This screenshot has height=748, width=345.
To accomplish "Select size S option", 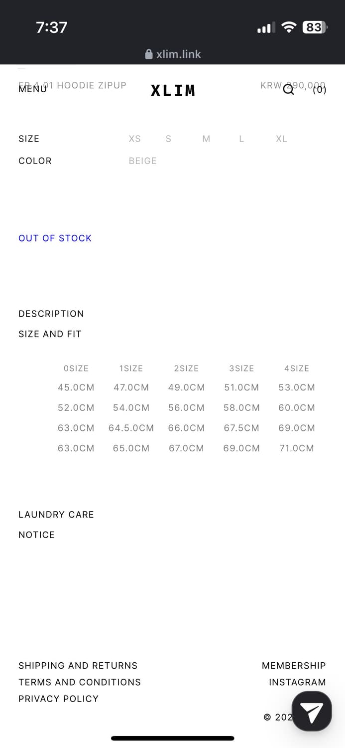I will tap(168, 139).
